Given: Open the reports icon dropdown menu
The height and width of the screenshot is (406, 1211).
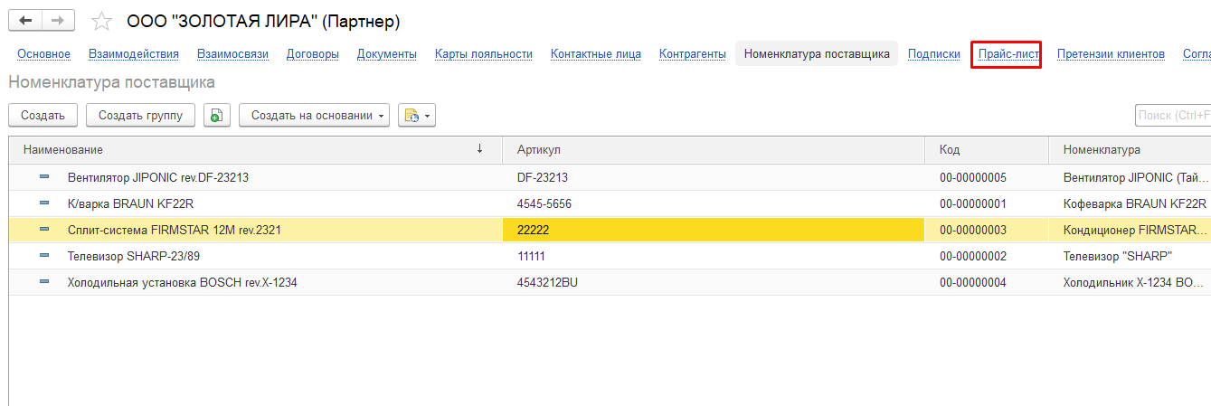Looking at the screenshot, I should [417, 115].
